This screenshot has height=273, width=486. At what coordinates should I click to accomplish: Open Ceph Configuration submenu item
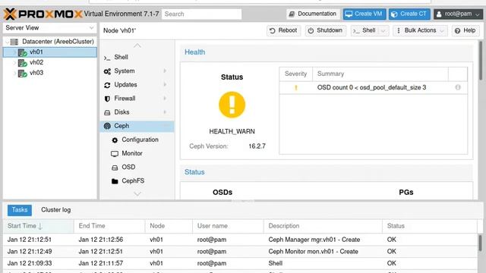[x=137, y=140]
